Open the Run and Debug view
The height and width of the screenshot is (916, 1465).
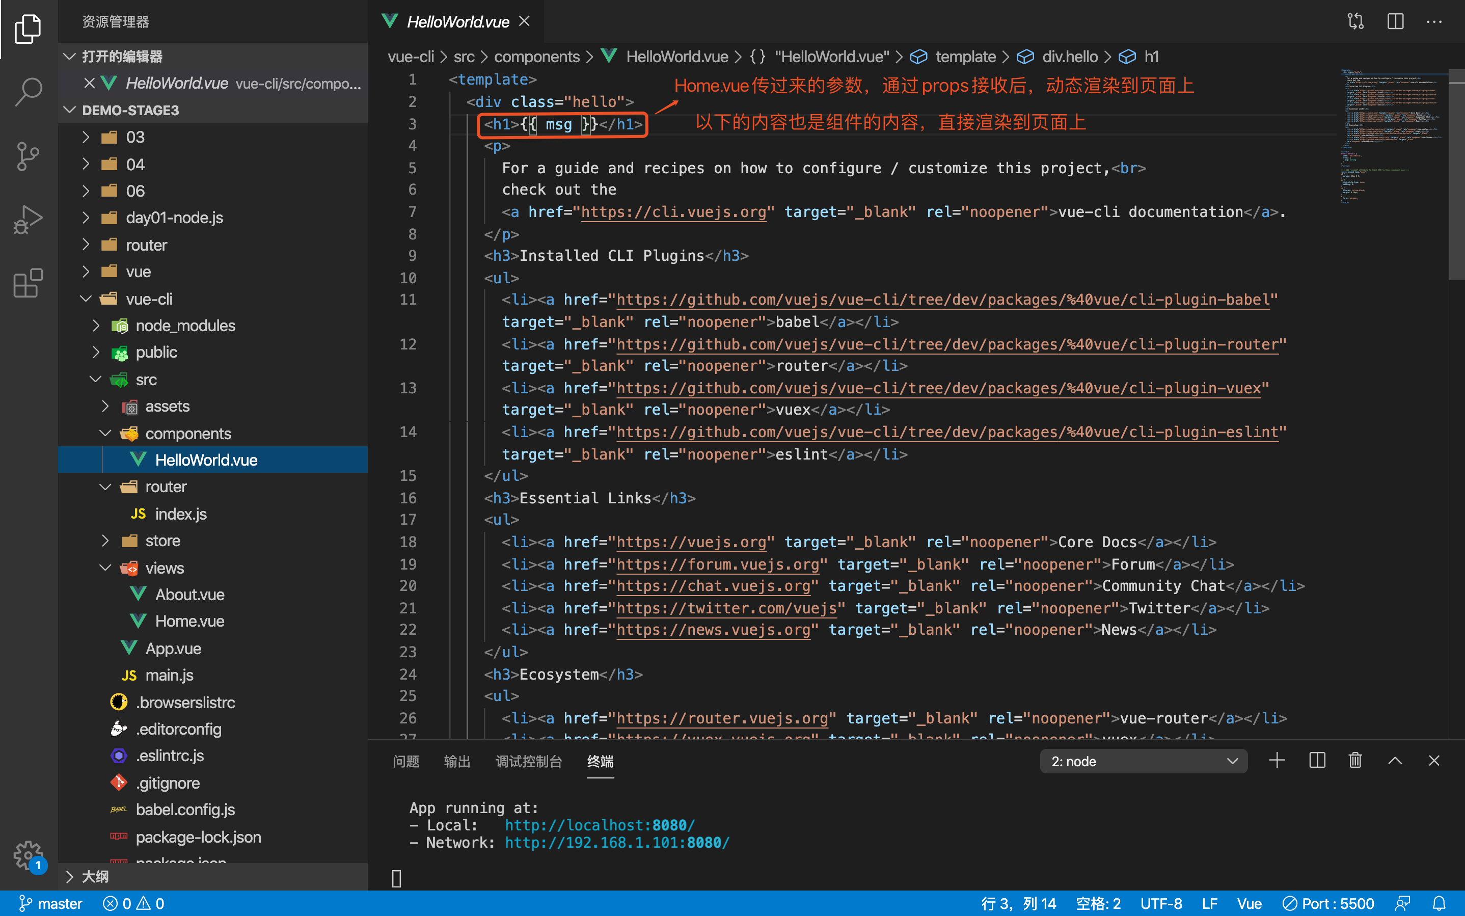coord(28,219)
